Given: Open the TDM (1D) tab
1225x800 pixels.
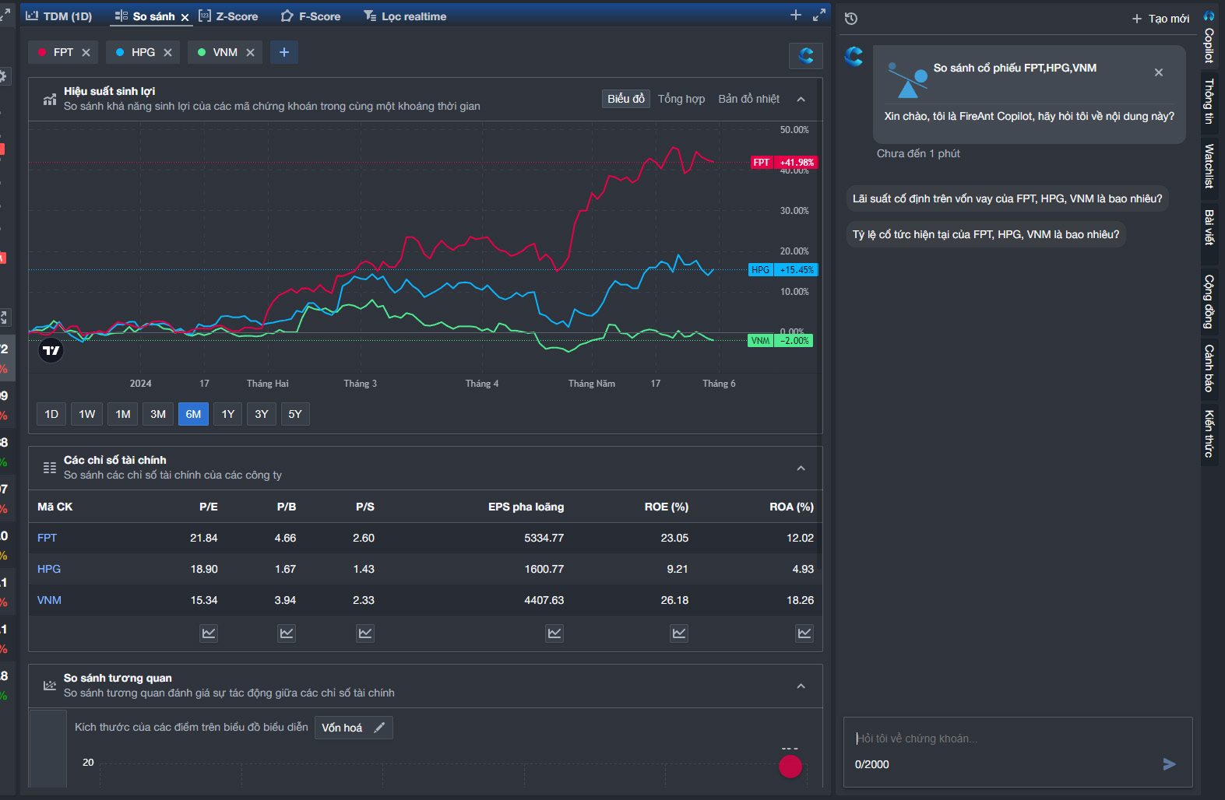Looking at the screenshot, I should click(59, 16).
